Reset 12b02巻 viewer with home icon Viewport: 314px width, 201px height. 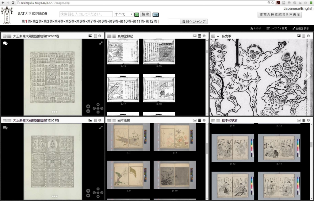coord(98,108)
